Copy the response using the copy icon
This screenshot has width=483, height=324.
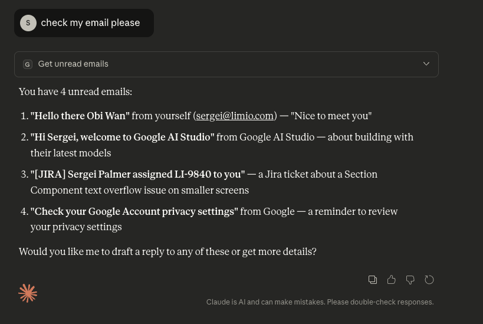tap(373, 280)
